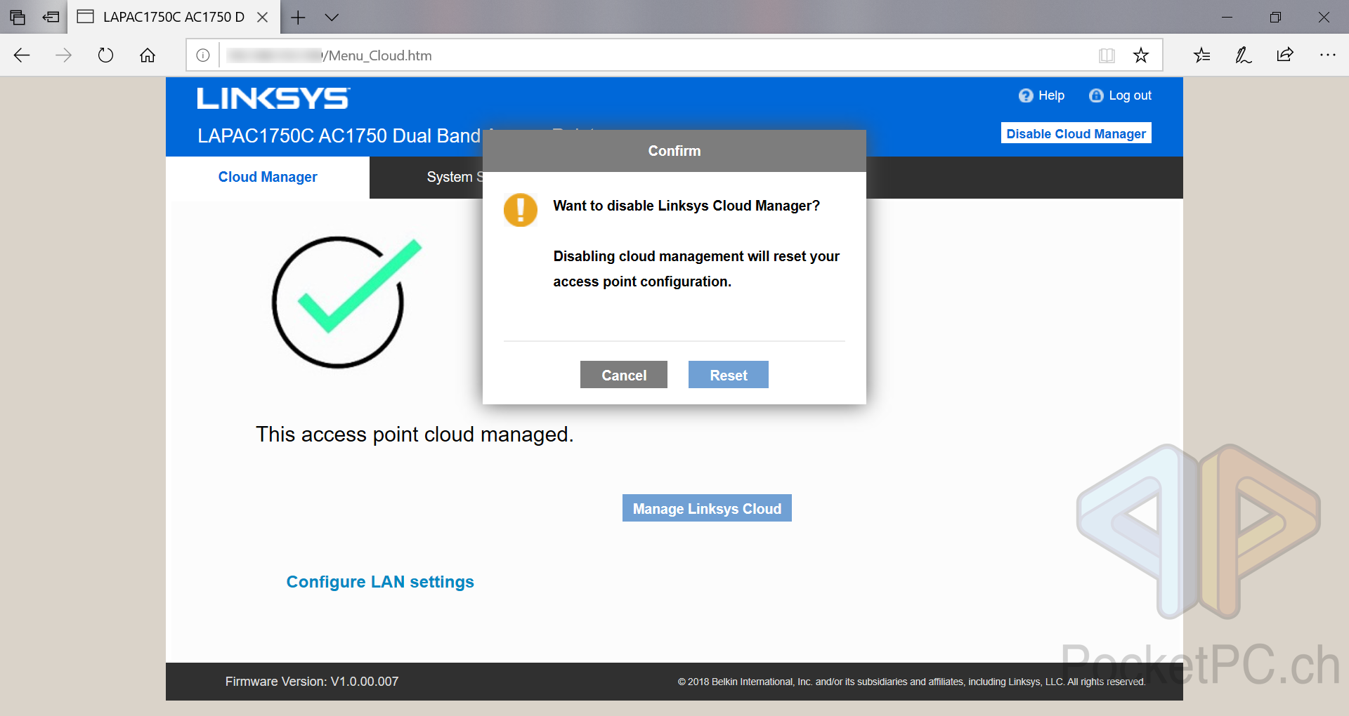
Task: Click Manage Linksys Cloud button
Action: (707, 508)
